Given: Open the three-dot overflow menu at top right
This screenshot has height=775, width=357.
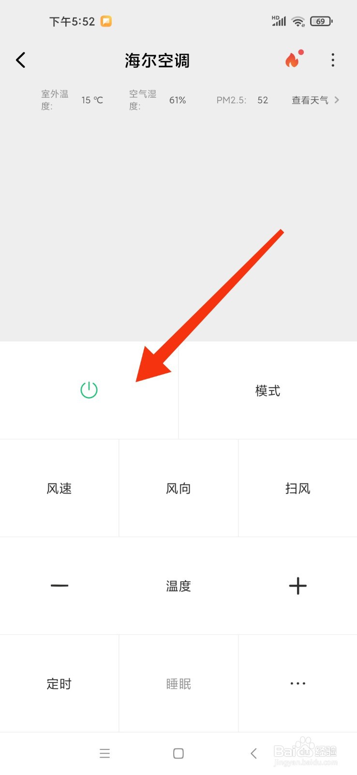Looking at the screenshot, I should (x=333, y=60).
